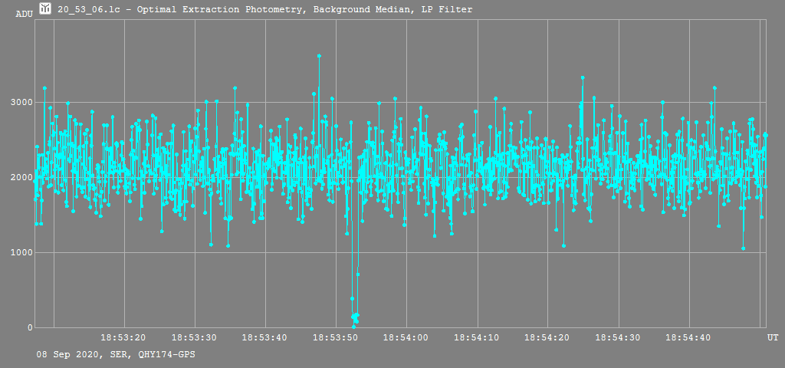
Task: Click the light curve file icon in title
Action: click(45, 9)
